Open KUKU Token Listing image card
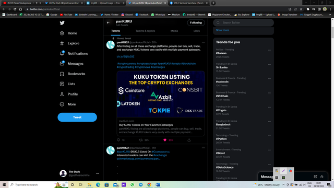 pyautogui.click(x=161, y=94)
